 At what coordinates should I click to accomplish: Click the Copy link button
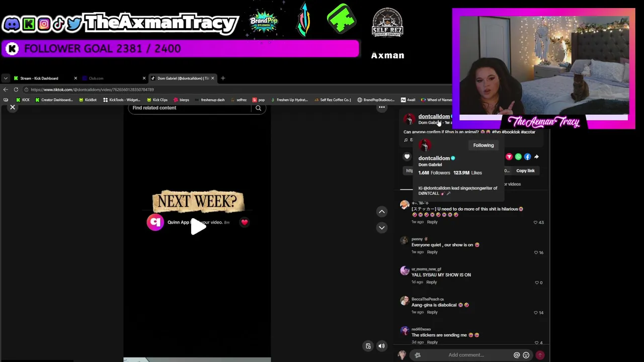point(525,171)
